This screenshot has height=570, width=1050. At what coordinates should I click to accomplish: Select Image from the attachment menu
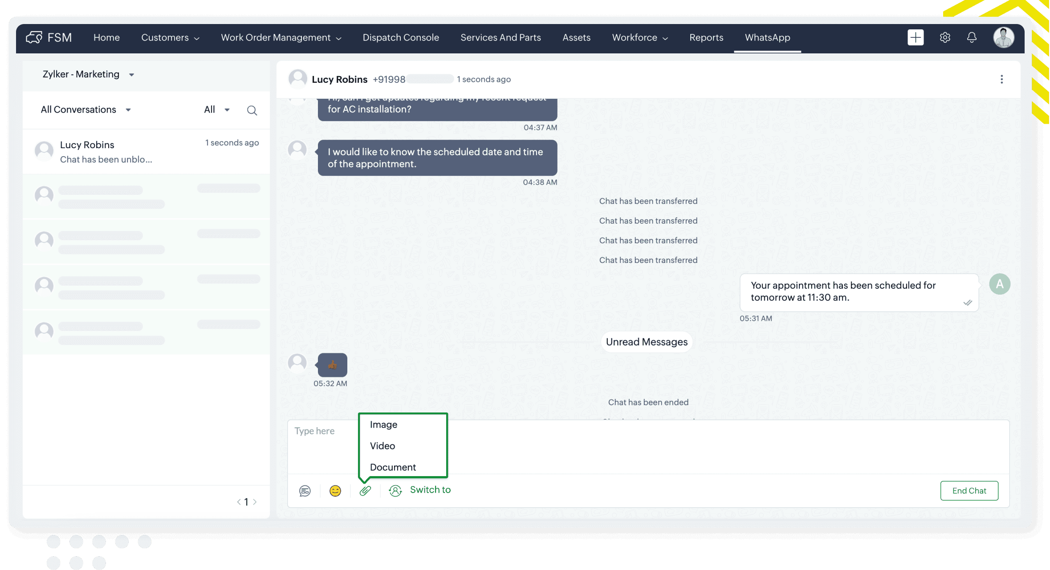383,424
